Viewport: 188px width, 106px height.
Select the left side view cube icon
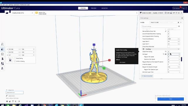[x=16, y=101]
